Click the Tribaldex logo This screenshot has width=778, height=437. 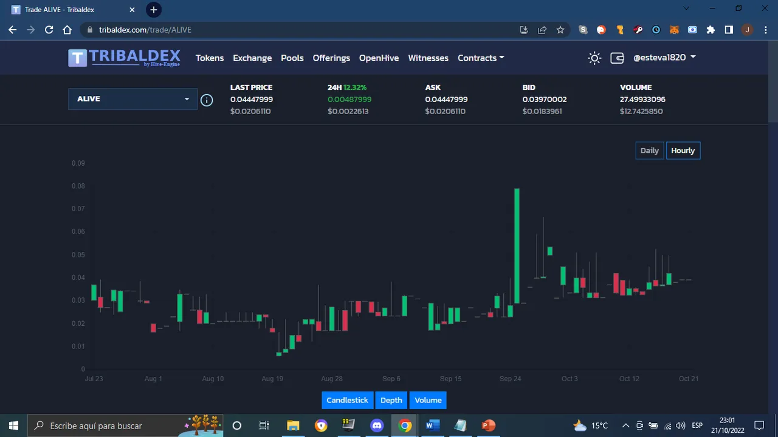tap(124, 58)
